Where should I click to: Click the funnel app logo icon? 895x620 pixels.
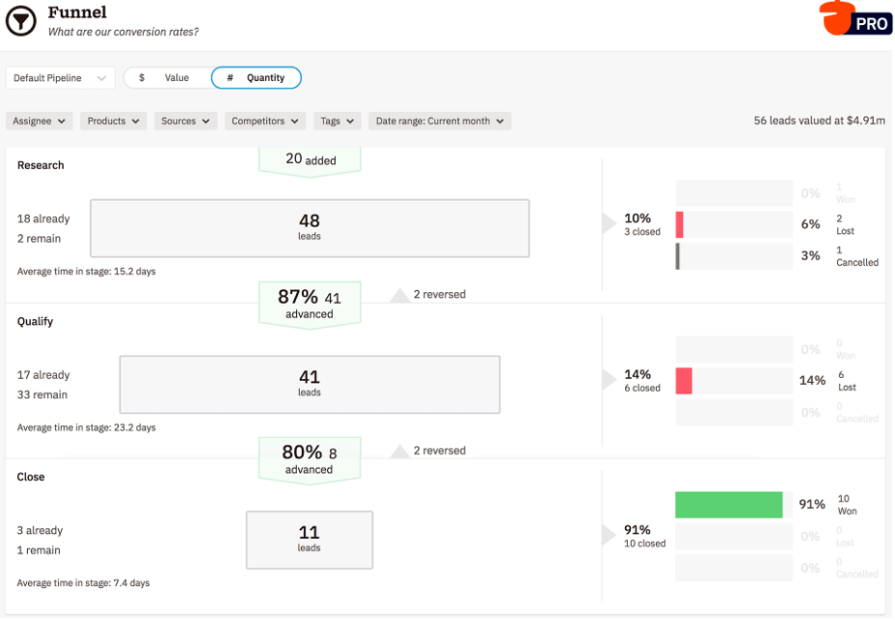click(20, 20)
